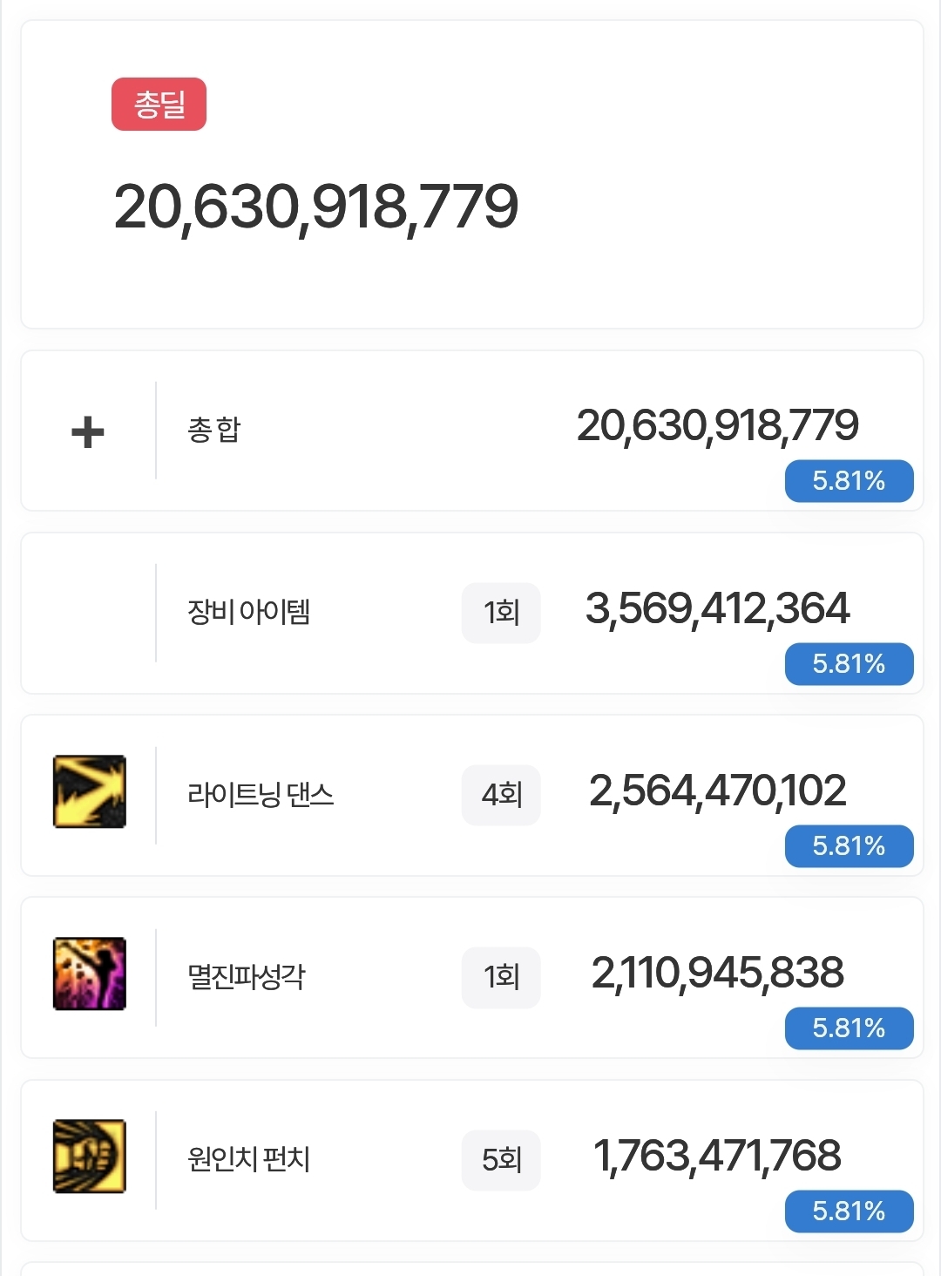Image resolution: width=941 pixels, height=1276 pixels.
Task: Expand the 총합 row with plus icon
Action: click(x=88, y=431)
